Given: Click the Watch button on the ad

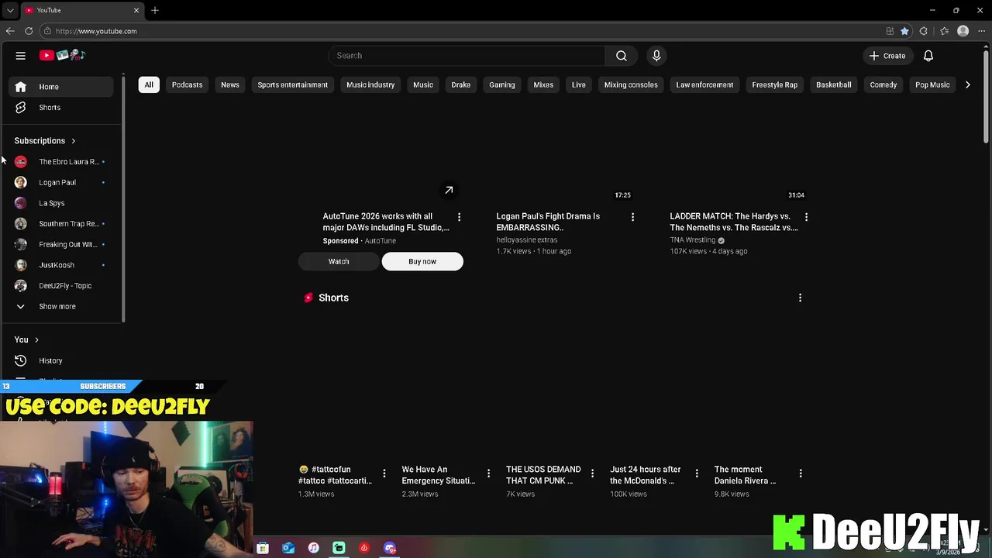Looking at the screenshot, I should (339, 261).
